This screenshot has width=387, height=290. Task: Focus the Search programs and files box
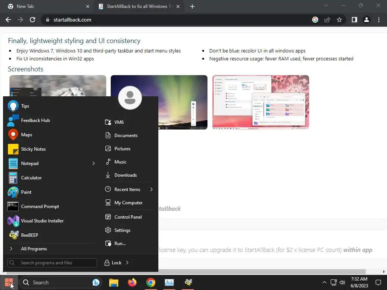(x=52, y=263)
